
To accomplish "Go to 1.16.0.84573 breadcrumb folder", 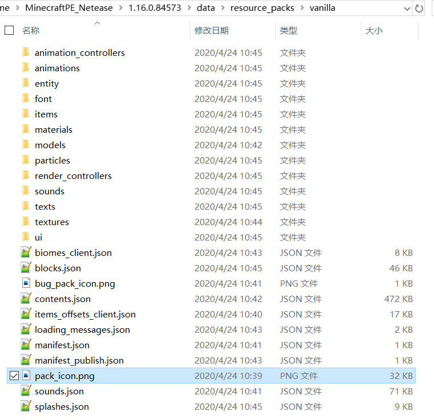I will tap(155, 8).
